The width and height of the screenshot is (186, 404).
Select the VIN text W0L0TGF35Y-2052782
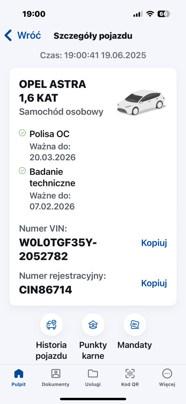tap(58, 249)
